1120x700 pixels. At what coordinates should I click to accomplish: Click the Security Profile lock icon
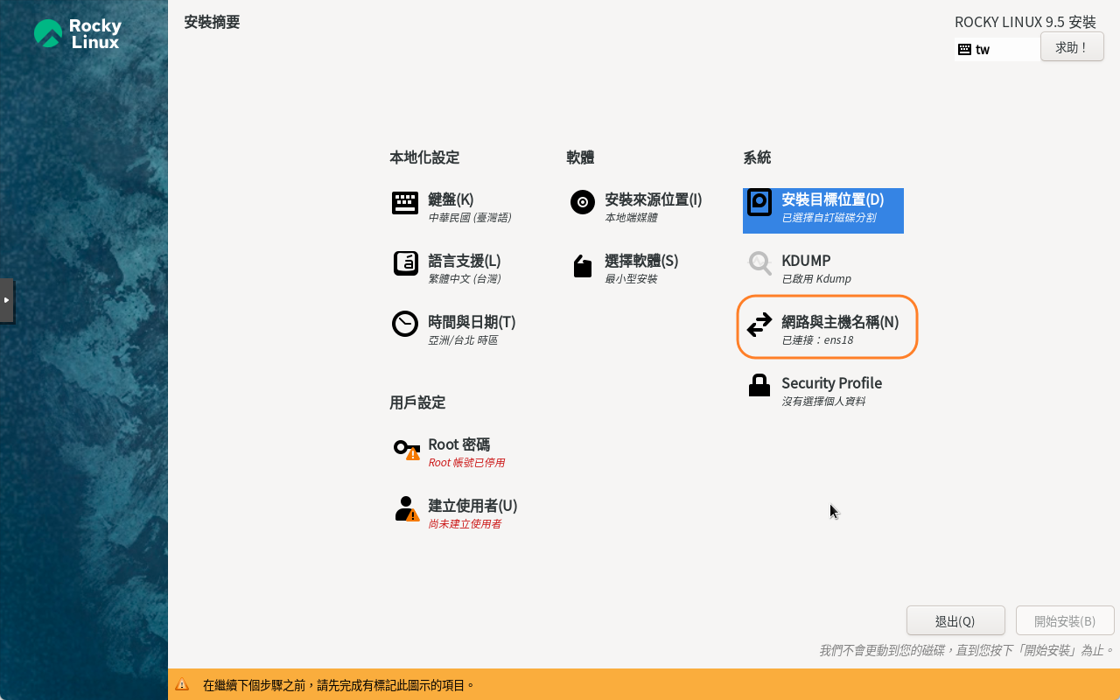click(759, 385)
